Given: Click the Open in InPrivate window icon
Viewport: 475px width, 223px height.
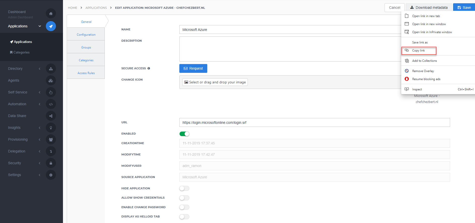Looking at the screenshot, I should [407, 32].
